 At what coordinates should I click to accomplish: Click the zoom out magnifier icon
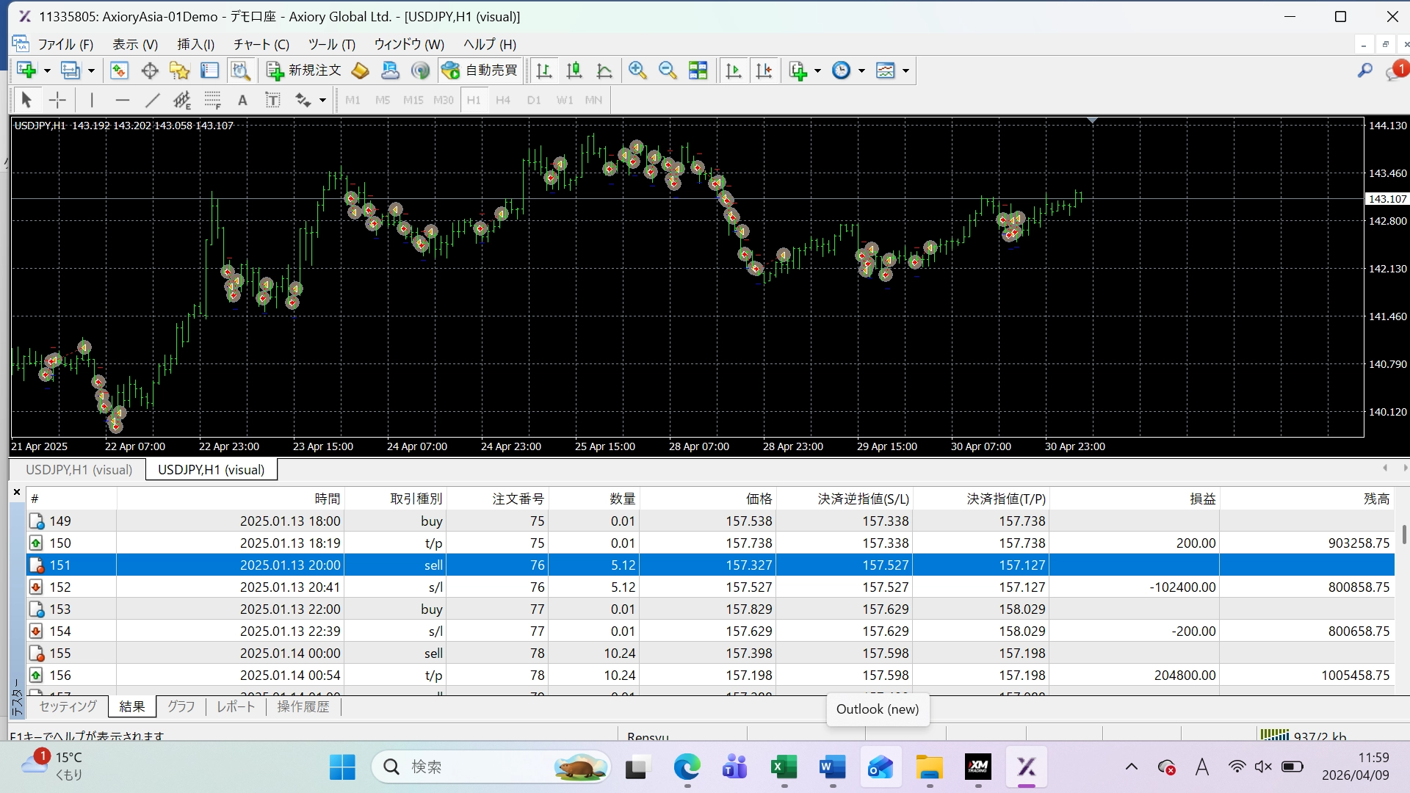point(668,70)
